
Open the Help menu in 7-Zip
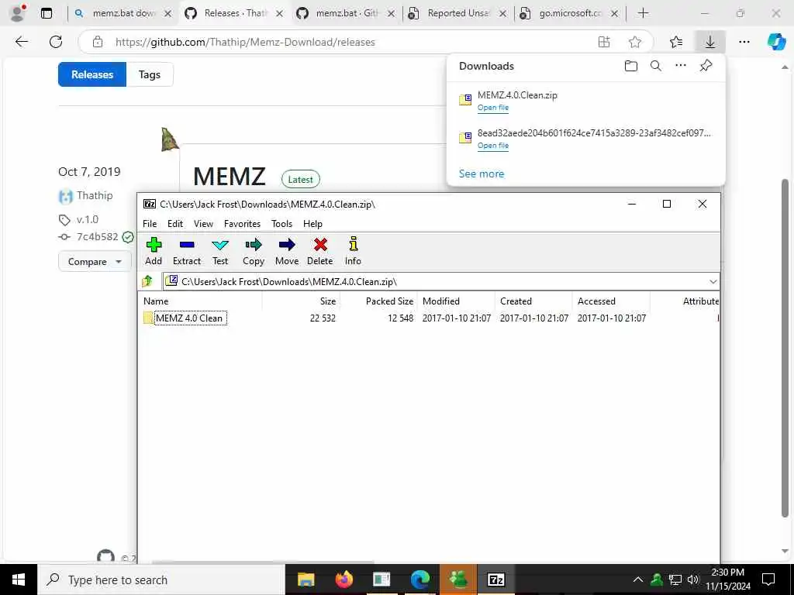point(312,224)
